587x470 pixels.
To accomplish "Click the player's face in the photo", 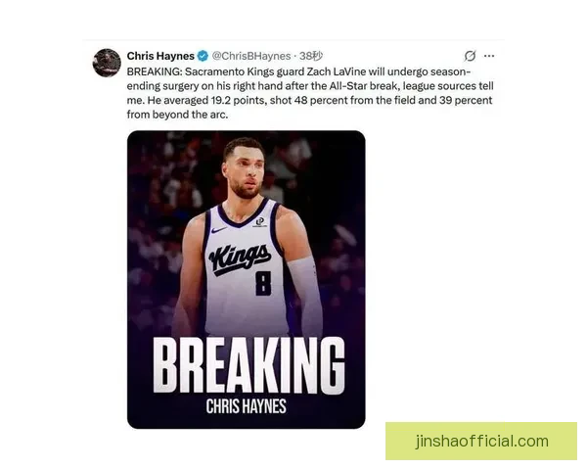I will (x=245, y=171).
